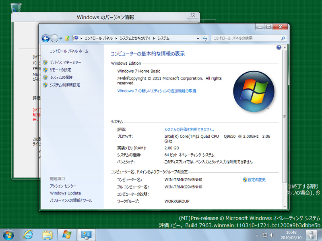Maximize the System control panel window

click(x=268, y=27)
